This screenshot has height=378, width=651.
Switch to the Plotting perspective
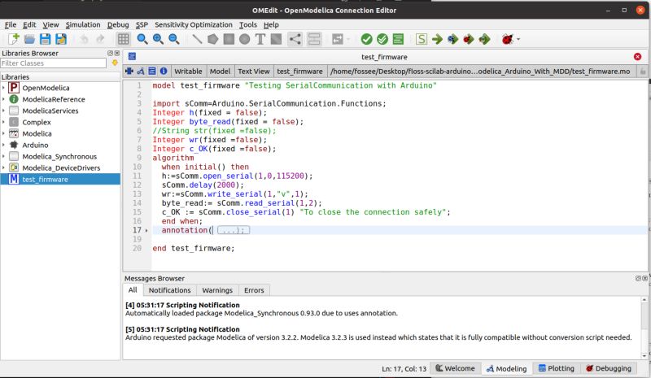tap(556, 368)
